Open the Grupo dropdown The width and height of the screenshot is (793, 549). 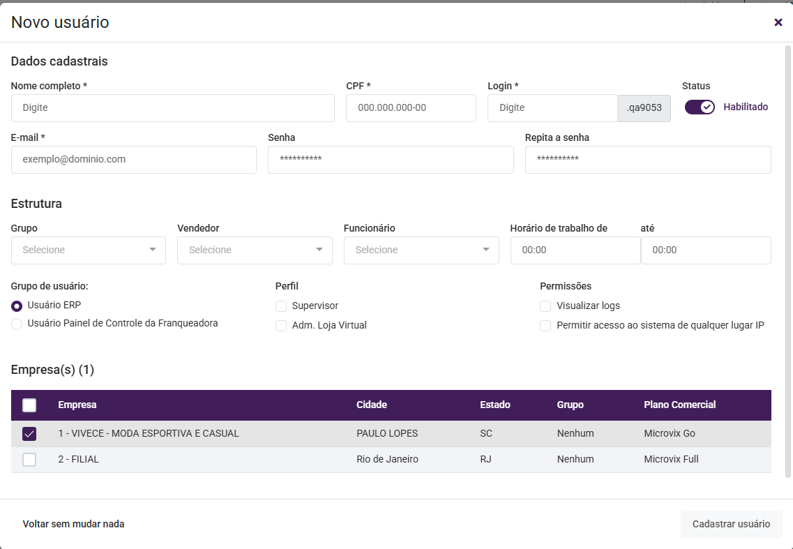(89, 250)
